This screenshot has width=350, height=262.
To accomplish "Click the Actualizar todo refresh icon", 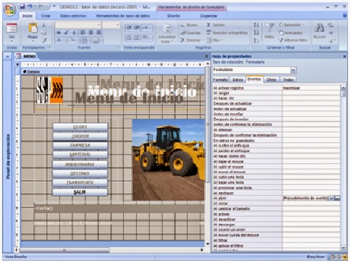I will pyautogui.click(x=167, y=29).
